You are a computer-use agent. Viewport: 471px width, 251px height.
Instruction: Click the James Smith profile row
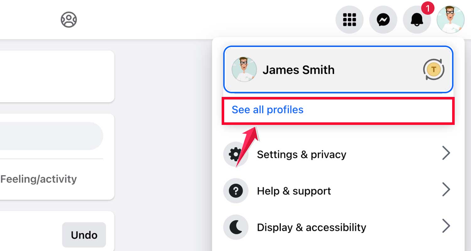(x=338, y=70)
